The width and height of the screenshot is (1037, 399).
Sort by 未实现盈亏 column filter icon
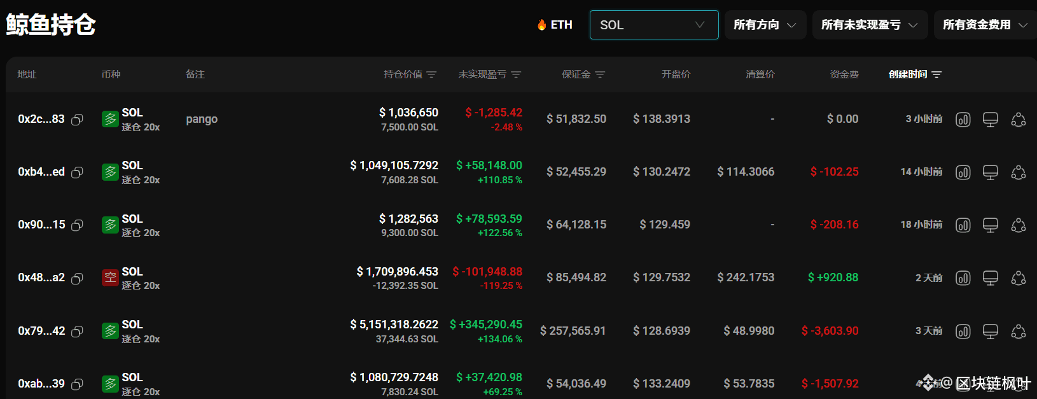[516, 74]
